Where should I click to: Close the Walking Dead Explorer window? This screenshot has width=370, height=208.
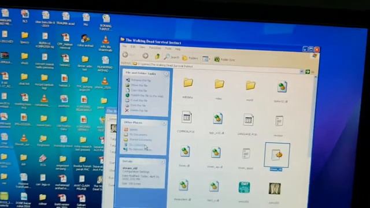click(317, 50)
